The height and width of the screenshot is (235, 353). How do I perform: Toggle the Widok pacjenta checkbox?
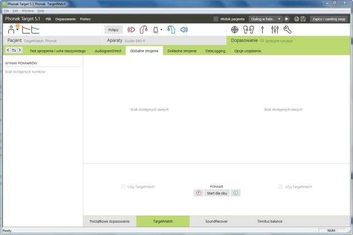216,19
